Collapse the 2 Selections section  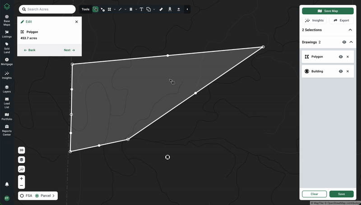pos(351,30)
